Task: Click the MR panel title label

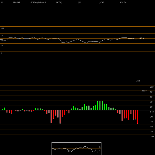Action: pyautogui.click(x=138, y=81)
